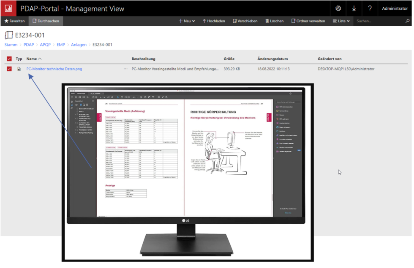Open Ordner verwalten folder management
The image size is (414, 268).
coord(308,21)
